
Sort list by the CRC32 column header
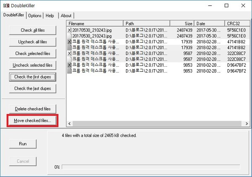[x=237, y=23]
